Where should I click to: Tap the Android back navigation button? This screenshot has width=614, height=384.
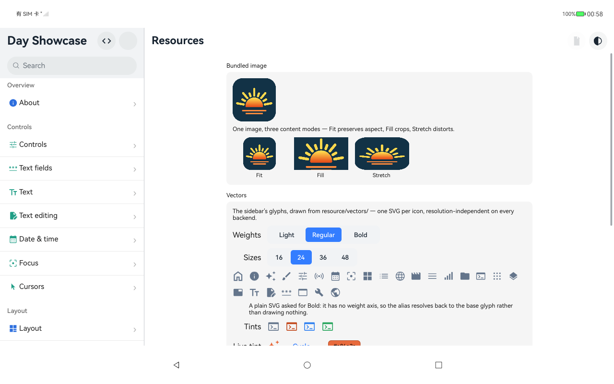click(177, 365)
